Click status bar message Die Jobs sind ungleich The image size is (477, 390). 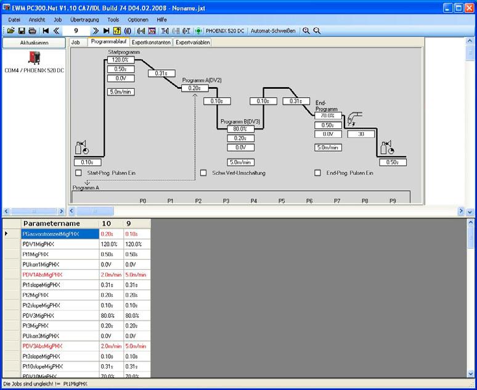pyautogui.click(x=45, y=384)
